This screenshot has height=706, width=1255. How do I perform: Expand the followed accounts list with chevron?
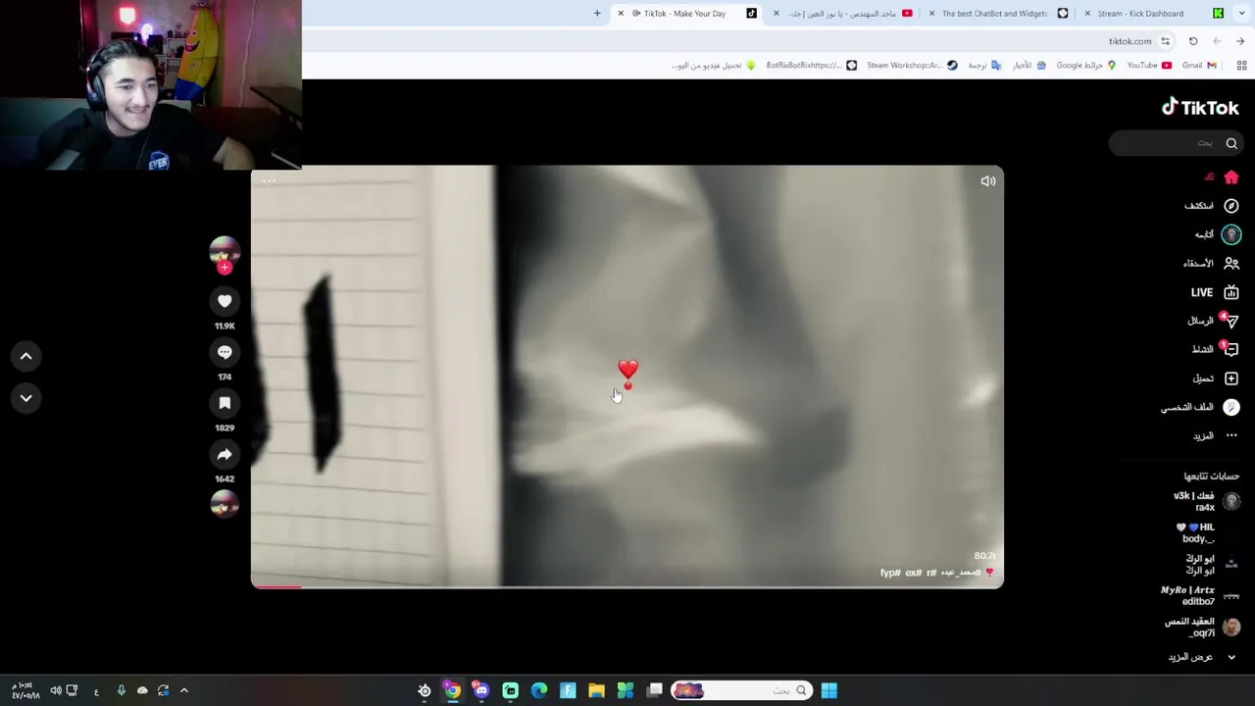point(1231,657)
